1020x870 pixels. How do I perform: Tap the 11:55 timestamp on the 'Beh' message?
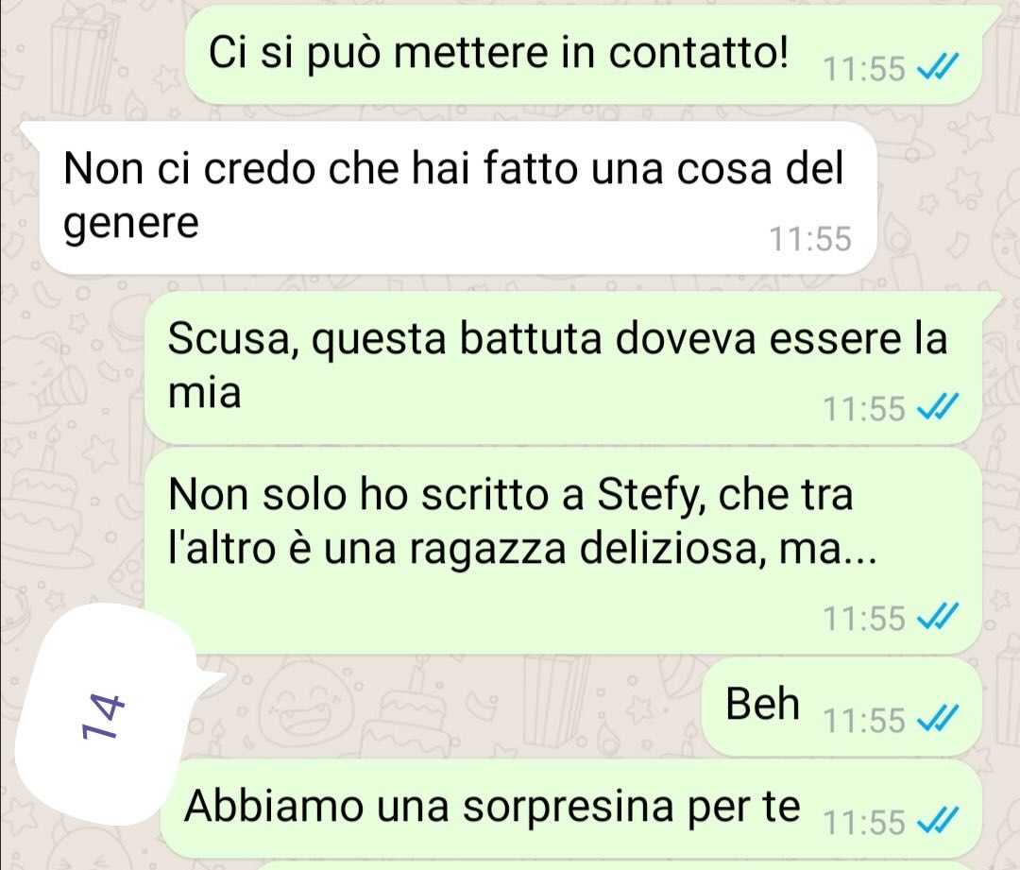(x=864, y=720)
